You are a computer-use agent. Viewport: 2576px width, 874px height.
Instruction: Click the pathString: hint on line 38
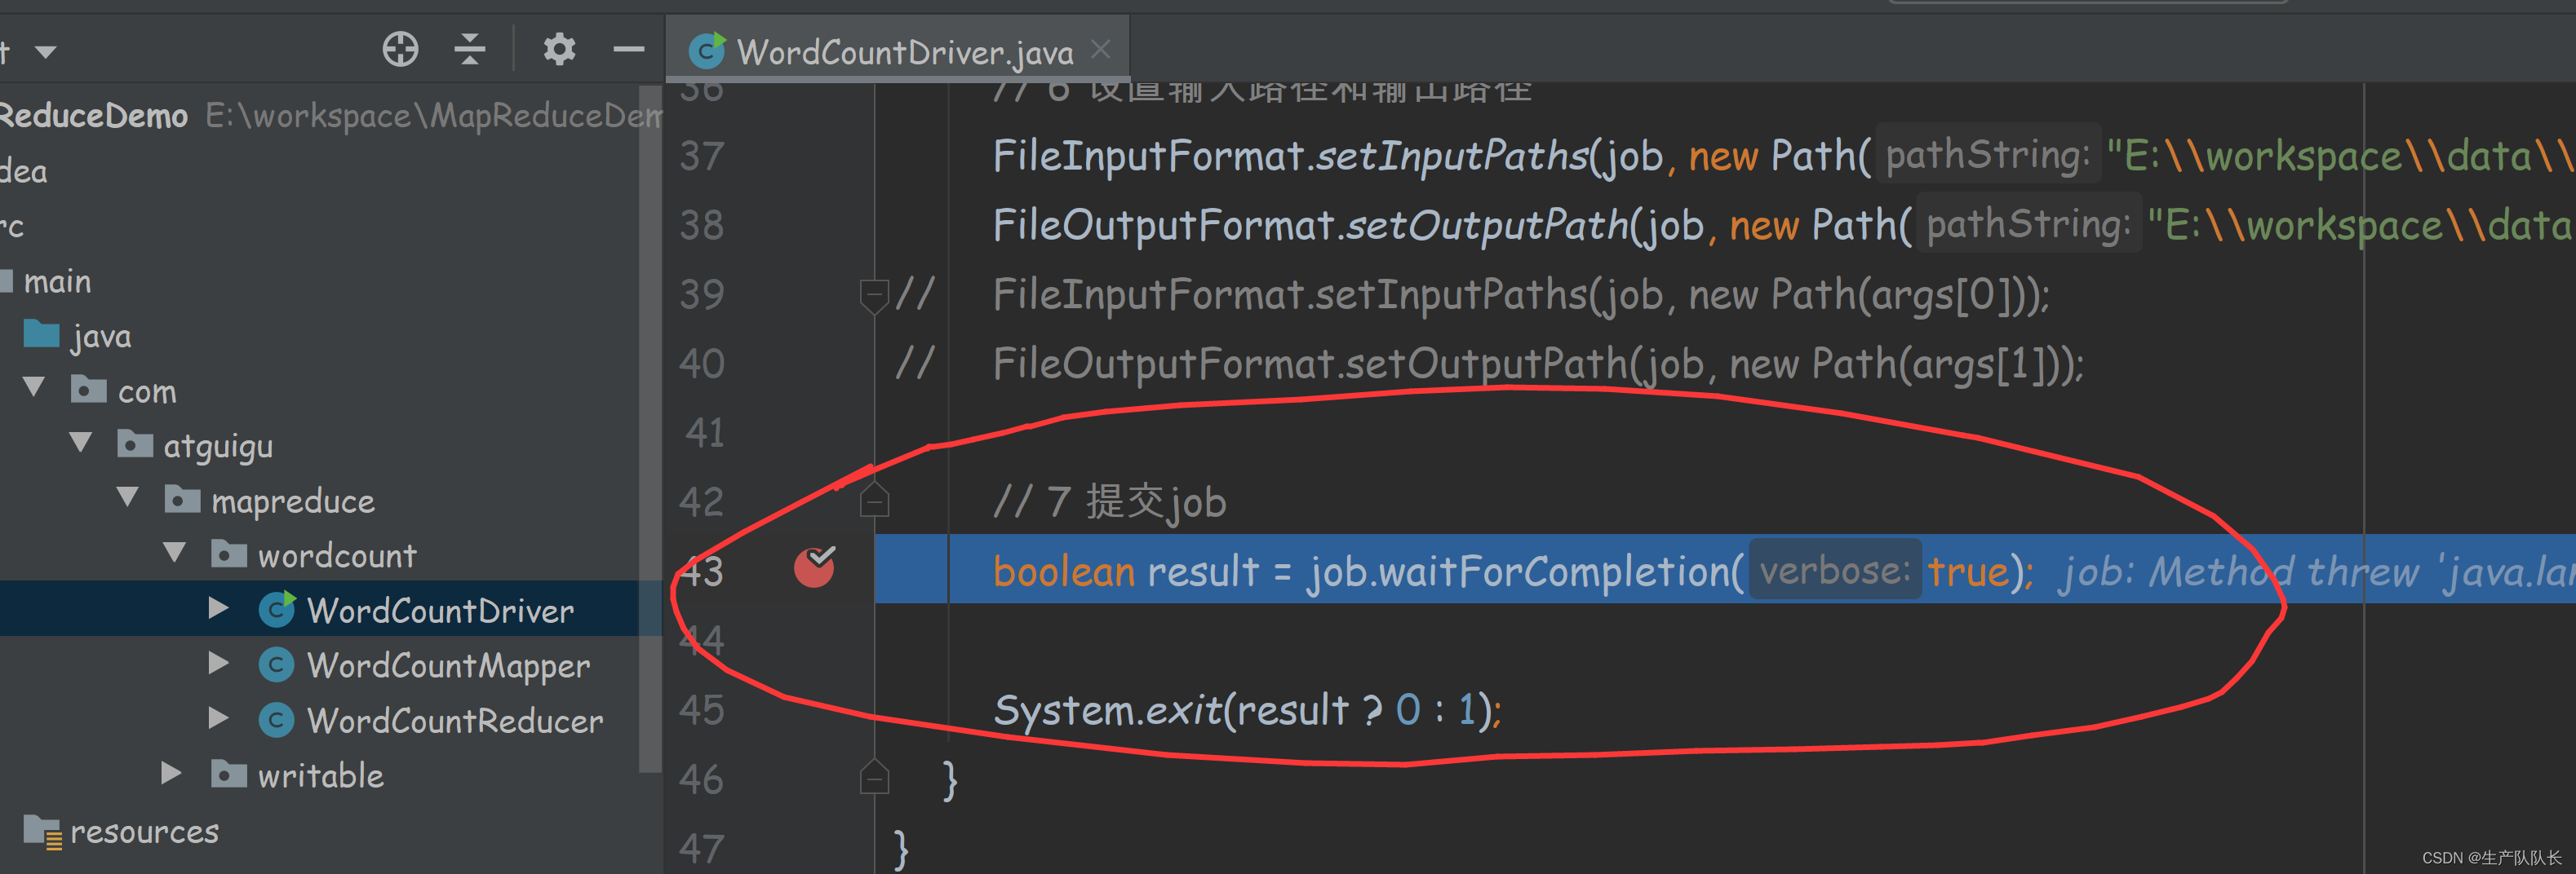(x=2028, y=225)
